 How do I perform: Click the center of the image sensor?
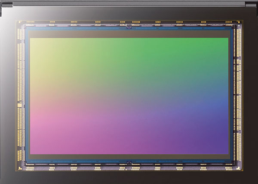(129, 95)
